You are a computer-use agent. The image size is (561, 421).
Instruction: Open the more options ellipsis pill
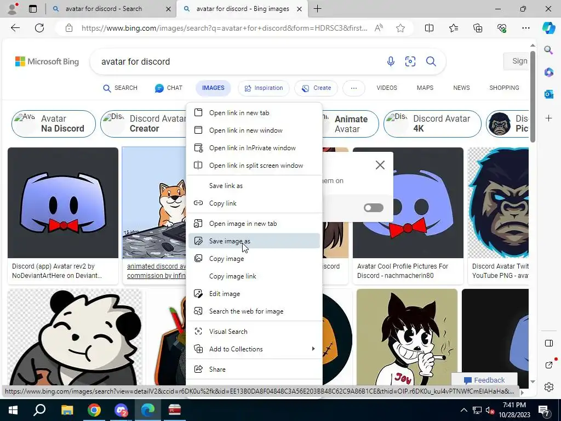pos(353,88)
